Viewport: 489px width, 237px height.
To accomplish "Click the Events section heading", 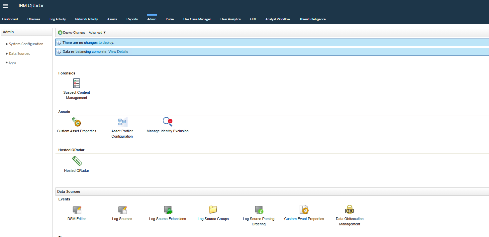I will click(64, 199).
